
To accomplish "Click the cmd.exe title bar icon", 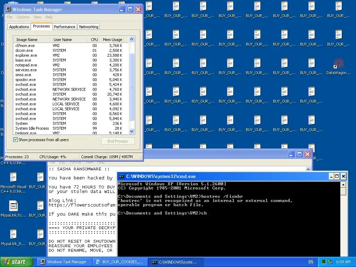I will pyautogui.click(x=121, y=176).
